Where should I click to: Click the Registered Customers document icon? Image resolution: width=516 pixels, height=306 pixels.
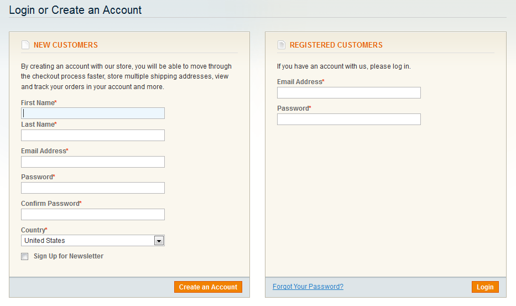[282, 45]
